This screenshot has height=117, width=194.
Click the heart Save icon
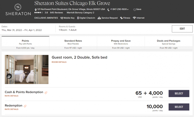click(x=135, y=10)
